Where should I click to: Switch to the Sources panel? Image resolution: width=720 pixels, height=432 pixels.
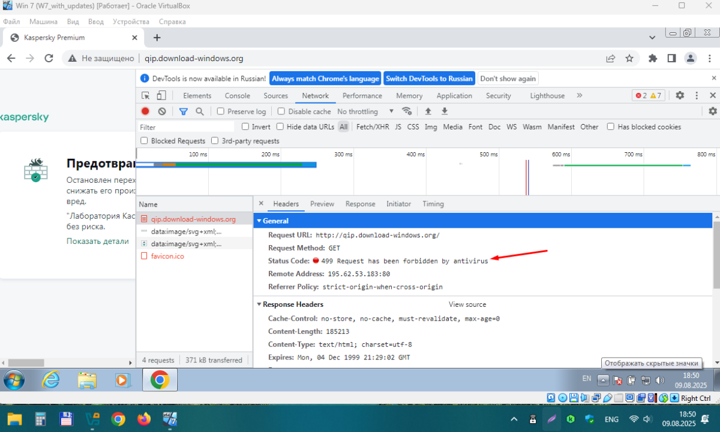[x=276, y=96]
